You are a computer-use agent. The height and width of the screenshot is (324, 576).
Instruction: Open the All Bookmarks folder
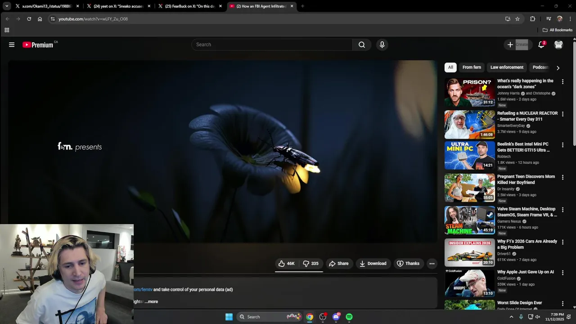point(558,30)
